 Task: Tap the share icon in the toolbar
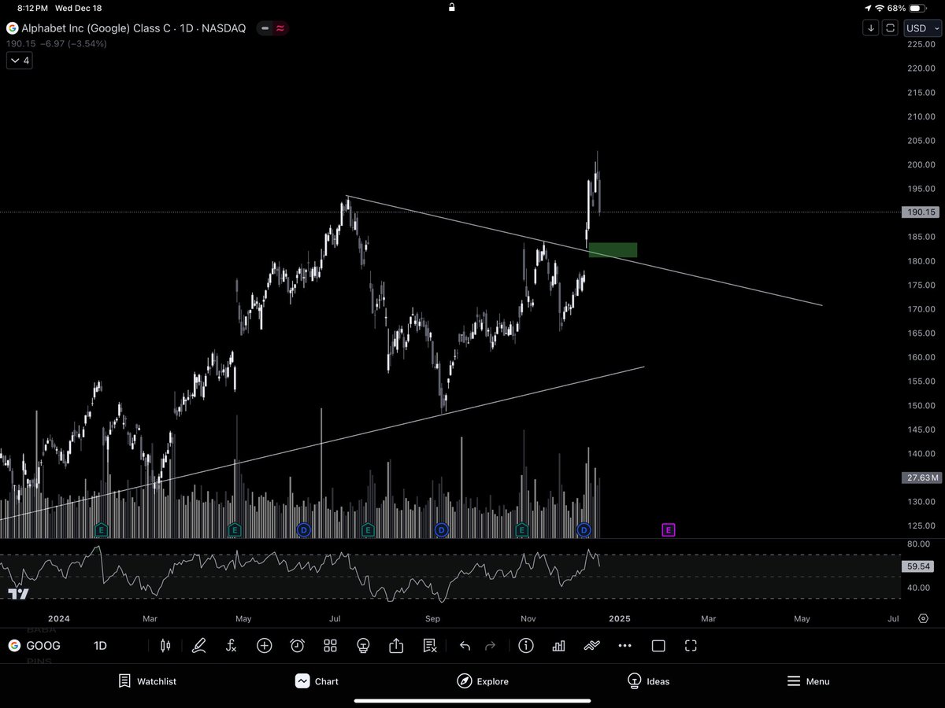396,646
